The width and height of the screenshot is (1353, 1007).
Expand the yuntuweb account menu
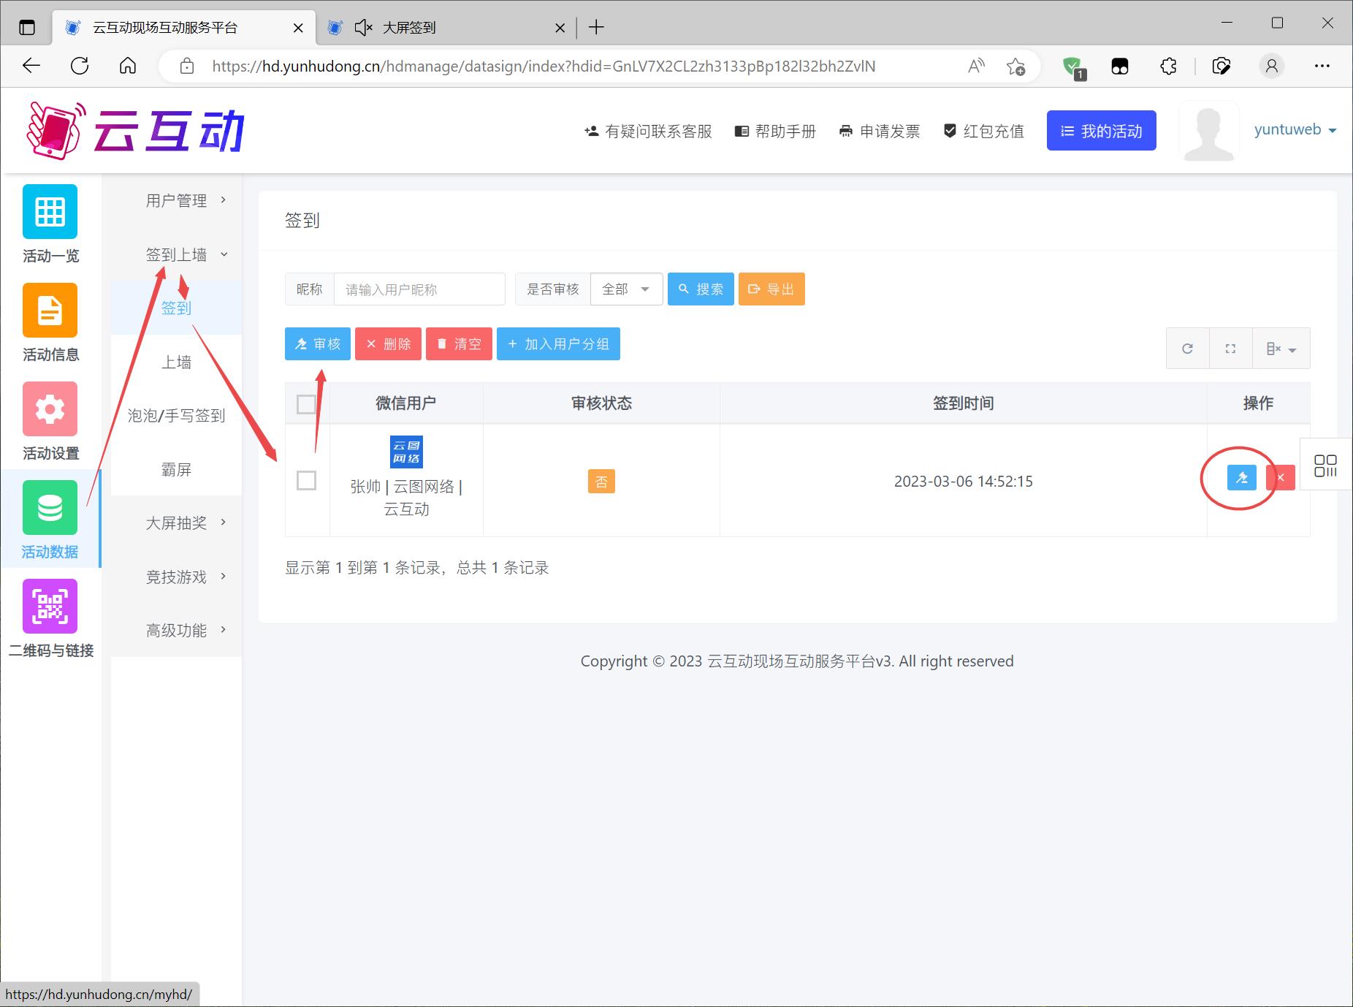1295,130
